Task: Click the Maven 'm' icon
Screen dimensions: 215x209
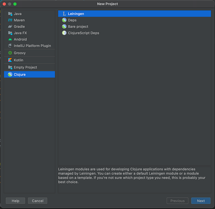Action: pyautogui.click(x=10, y=20)
